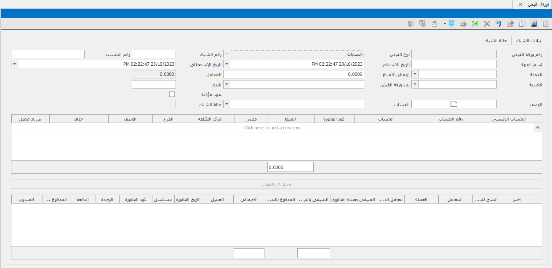
Task: Expand the الخزينة treasury dropdown
Action: coord(415,84)
